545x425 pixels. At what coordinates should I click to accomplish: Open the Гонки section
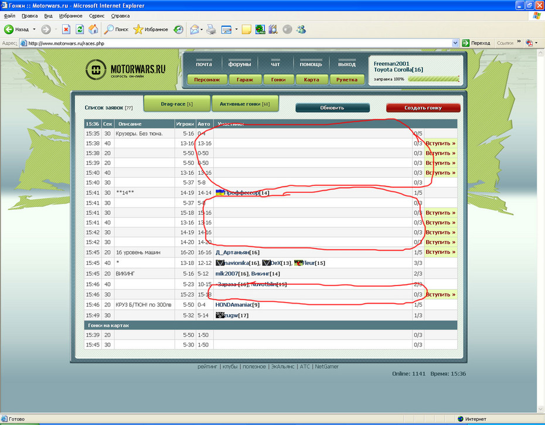tap(278, 80)
